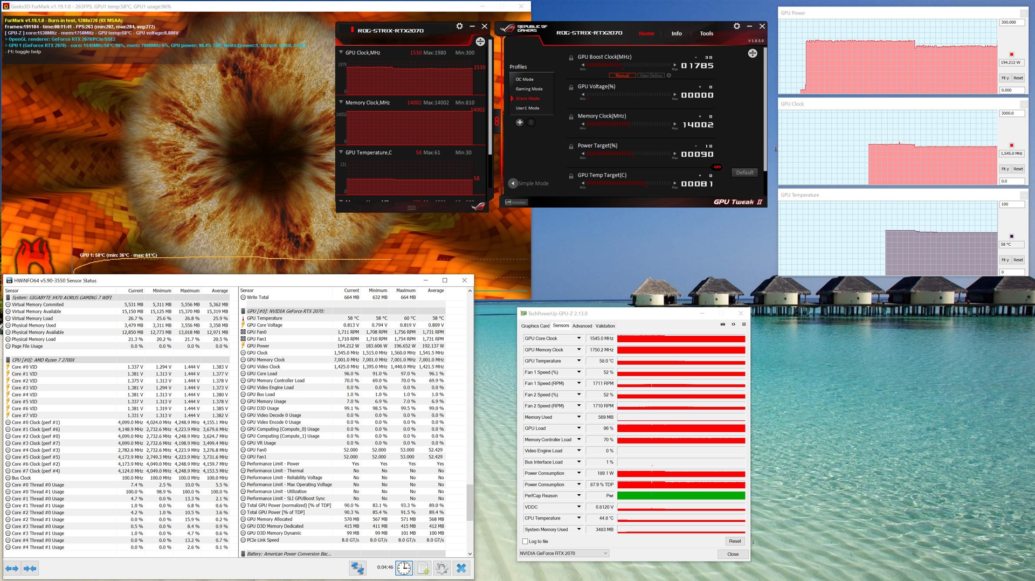
Task: Toggle GPU Boost Clock lock icon
Action: [571, 58]
